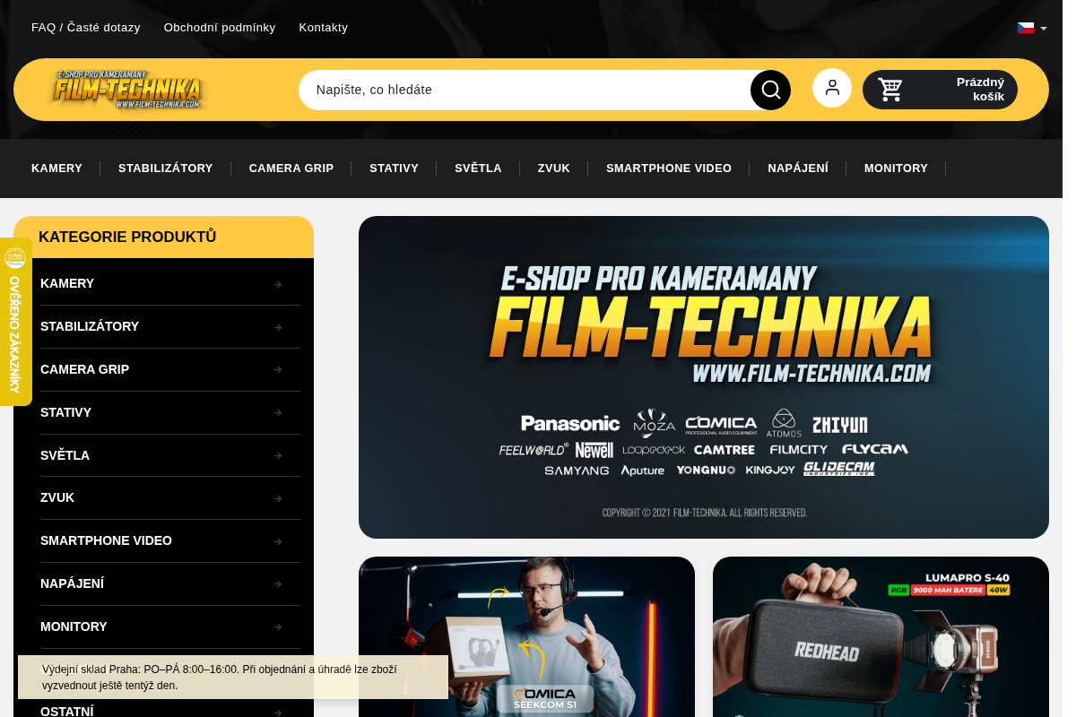The height and width of the screenshot is (717, 1076).
Task: Open CAMERA GRIP in top navigation
Action: [x=291, y=168]
